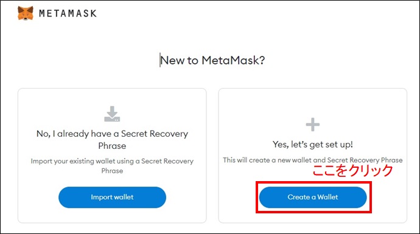This screenshot has width=420, height=234.
Task: Click the red 'ここをクリック' annotation text
Action: coord(353,170)
